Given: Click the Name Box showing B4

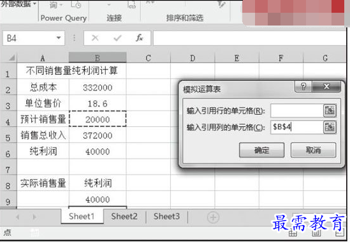Looking at the screenshot, I should pyautogui.click(x=34, y=38).
